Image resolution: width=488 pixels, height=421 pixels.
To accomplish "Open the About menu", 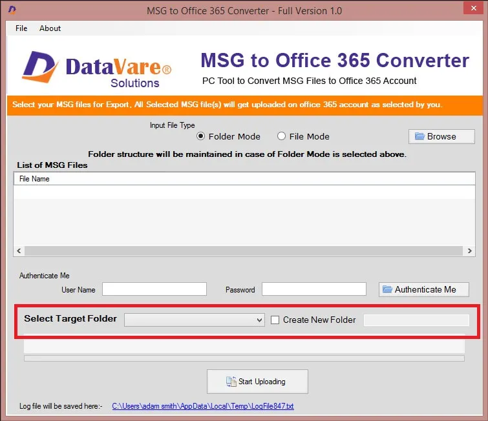I will point(50,28).
